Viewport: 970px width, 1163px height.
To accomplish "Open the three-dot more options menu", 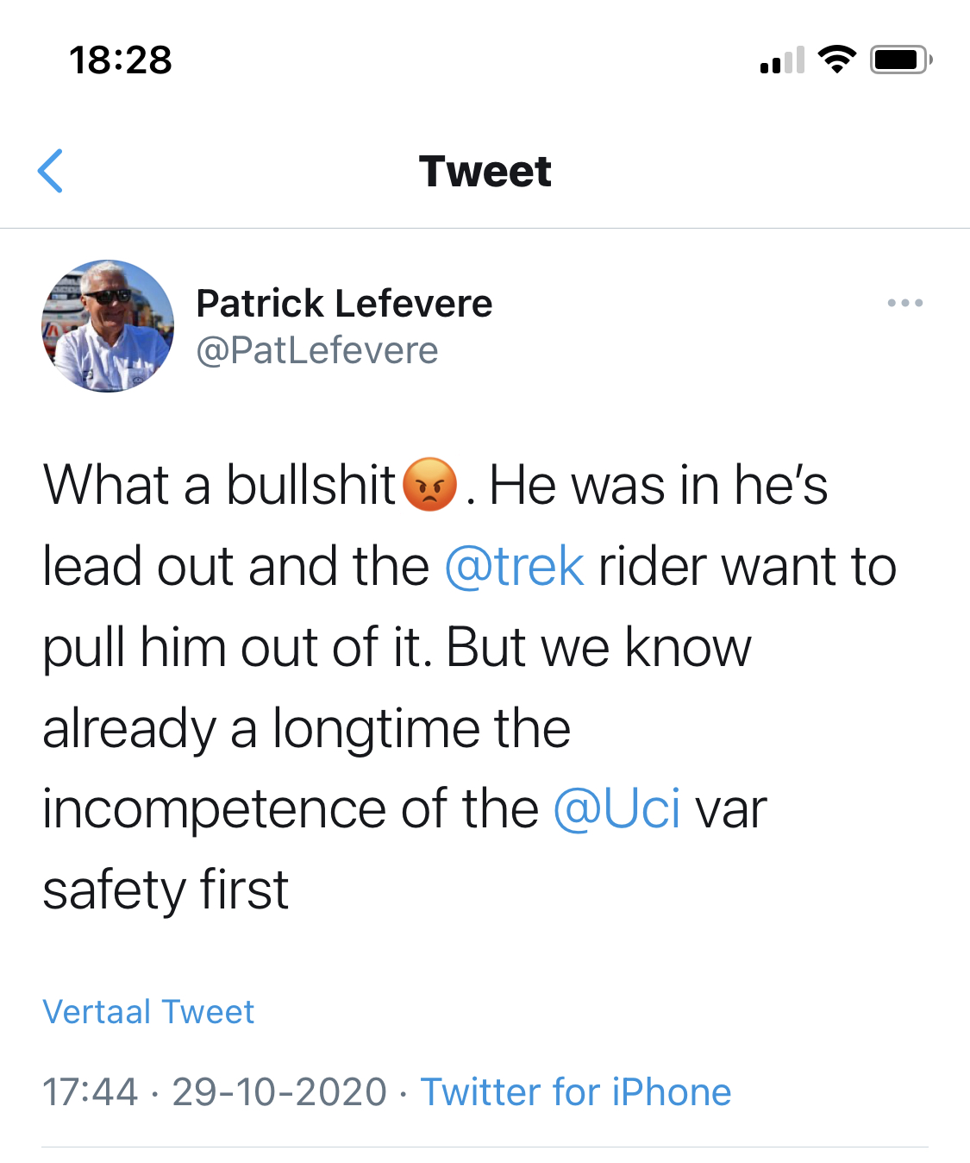I will pyautogui.click(x=904, y=303).
